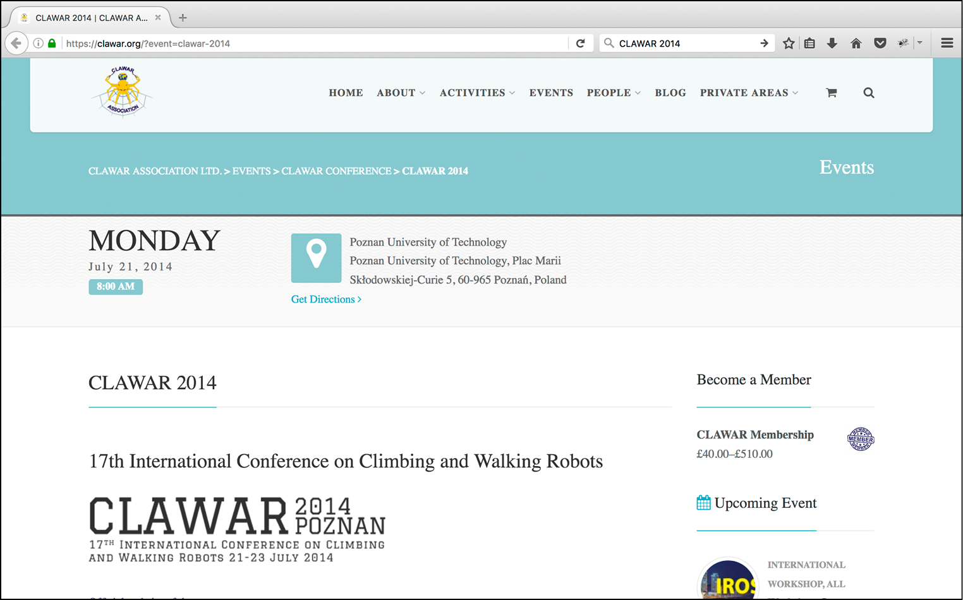This screenshot has width=963, height=600.
Task: Reload the page with the refresh icon
Action: point(581,44)
